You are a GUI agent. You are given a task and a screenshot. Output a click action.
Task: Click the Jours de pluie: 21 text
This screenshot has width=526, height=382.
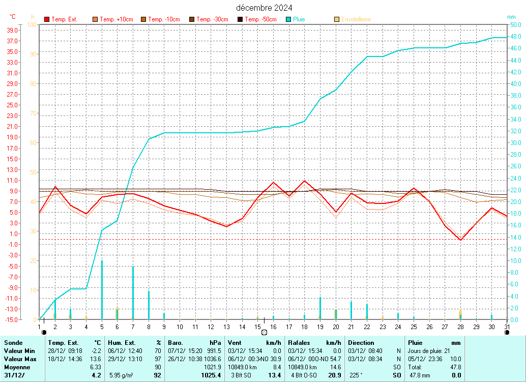(x=429, y=351)
